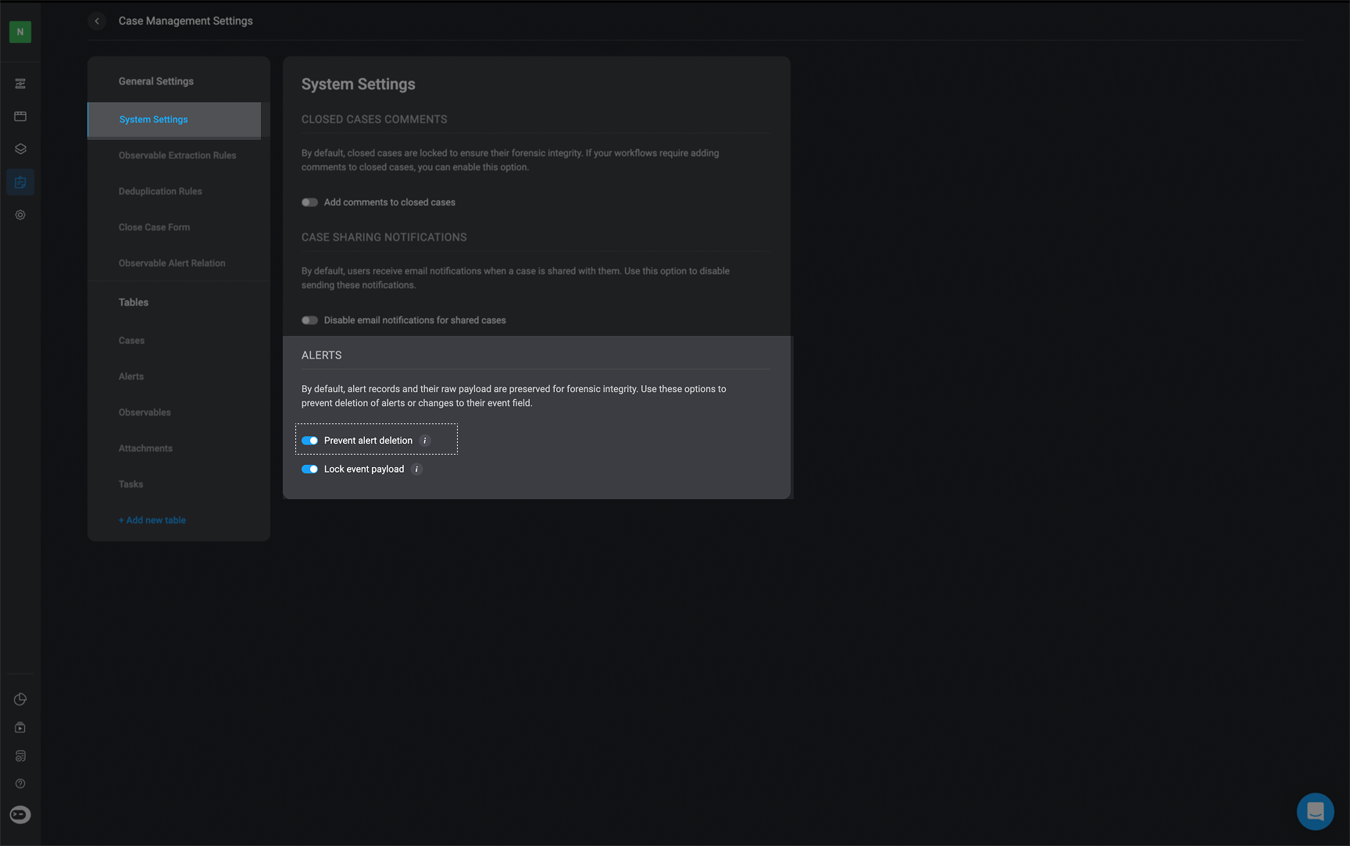Click the System Settings panel title
Screen dimensions: 1350x846
(359, 84)
